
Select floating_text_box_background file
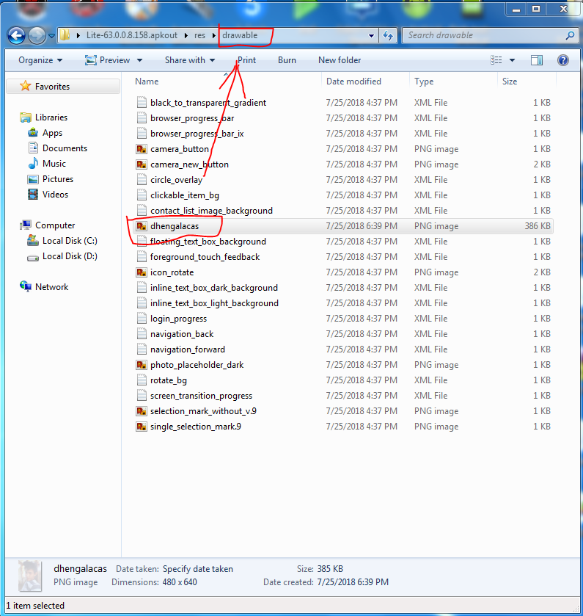[208, 242]
